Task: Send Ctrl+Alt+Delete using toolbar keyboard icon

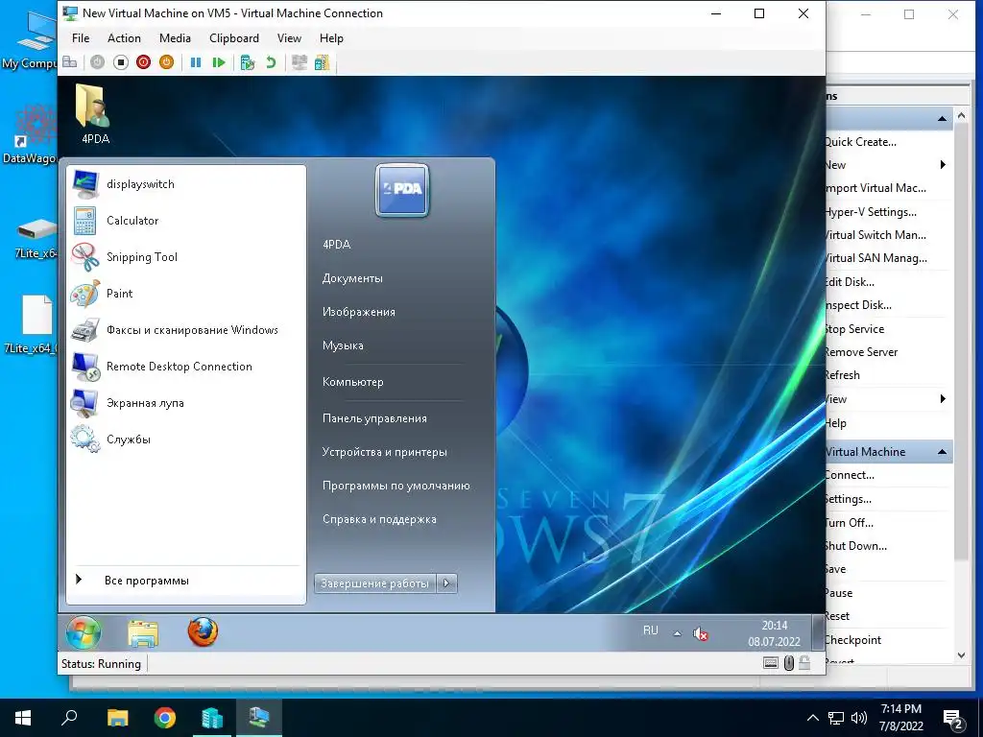Action: click(x=69, y=62)
